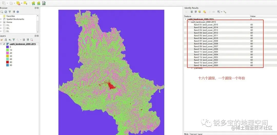
Task: Click the Deselect Features toolbar icon
Action: tap(18, 3)
